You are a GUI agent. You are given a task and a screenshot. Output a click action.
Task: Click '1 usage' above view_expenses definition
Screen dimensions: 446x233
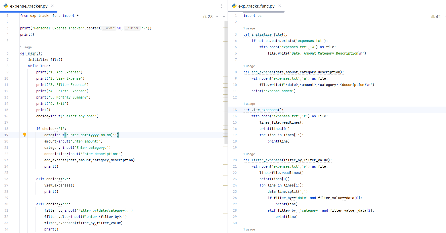(249, 104)
